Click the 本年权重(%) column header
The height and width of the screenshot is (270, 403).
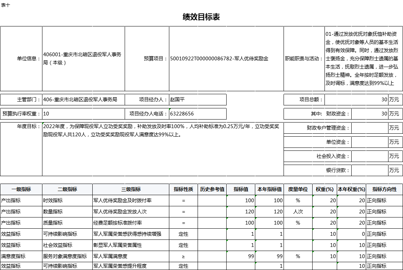pos(351,189)
